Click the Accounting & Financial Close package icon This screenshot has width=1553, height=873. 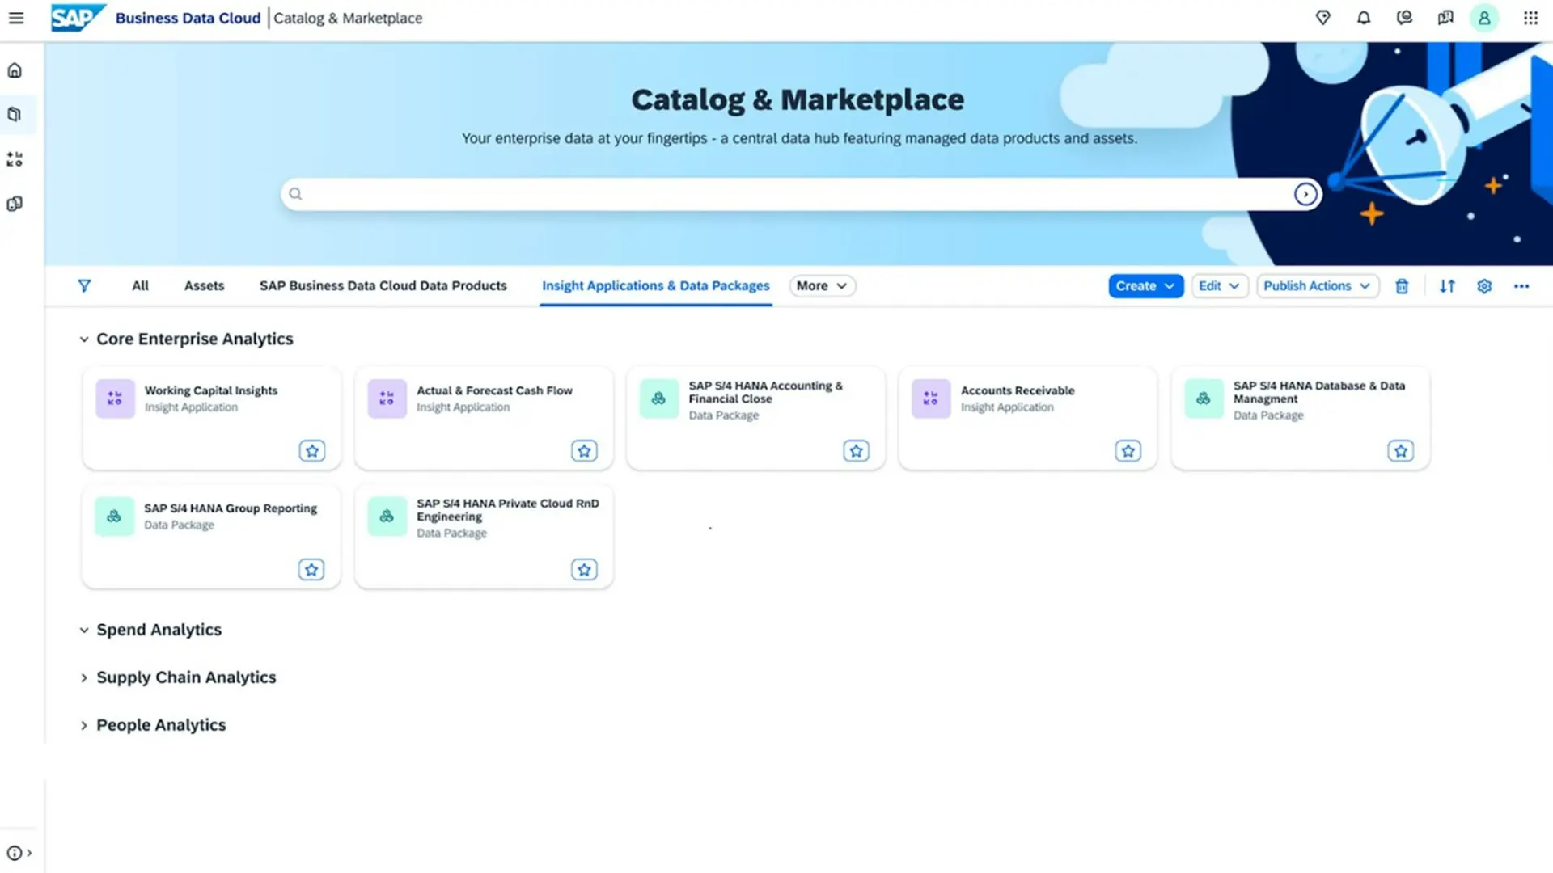(x=659, y=399)
